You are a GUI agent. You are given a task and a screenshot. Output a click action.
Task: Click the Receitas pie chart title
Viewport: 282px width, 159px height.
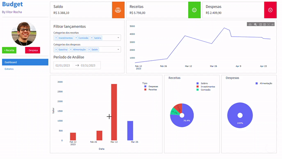174,78
